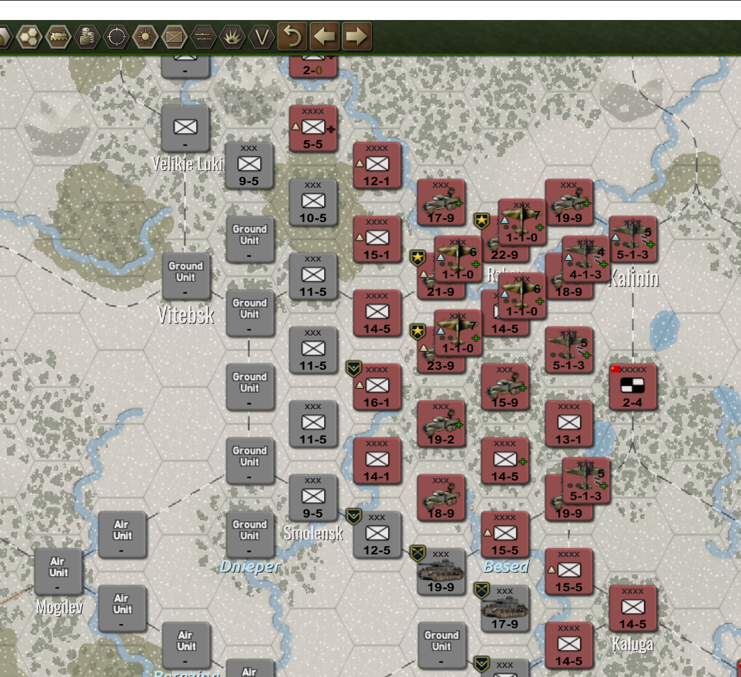
Task: Select the red 14-1 army counter
Action: pyautogui.click(x=377, y=460)
